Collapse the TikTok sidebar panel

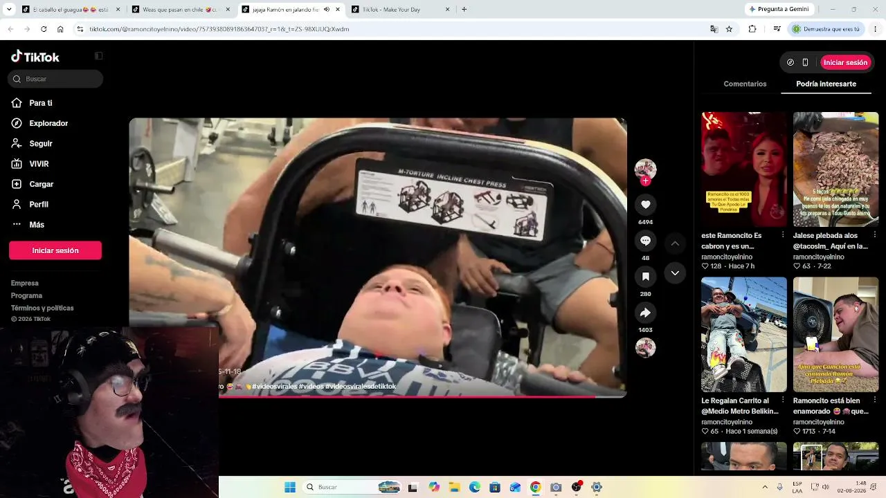[x=98, y=56]
